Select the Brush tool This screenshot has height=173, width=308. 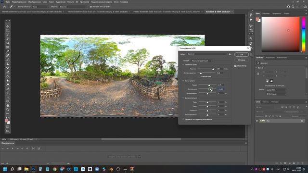[8, 60]
